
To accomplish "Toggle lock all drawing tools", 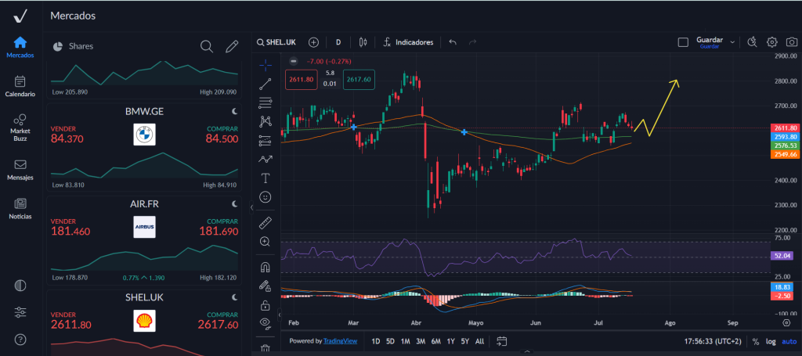I will pyautogui.click(x=265, y=305).
